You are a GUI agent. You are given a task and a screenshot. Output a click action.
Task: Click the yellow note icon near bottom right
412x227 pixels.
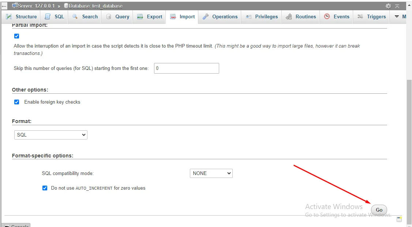399,219
